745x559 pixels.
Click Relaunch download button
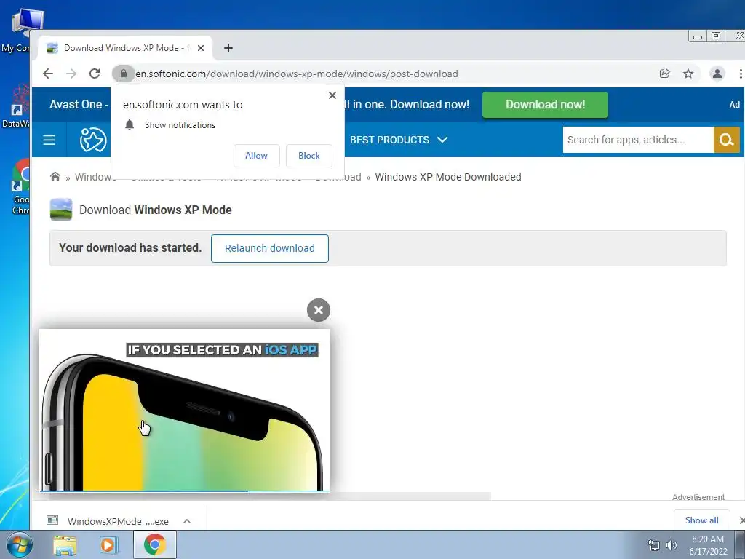click(269, 248)
